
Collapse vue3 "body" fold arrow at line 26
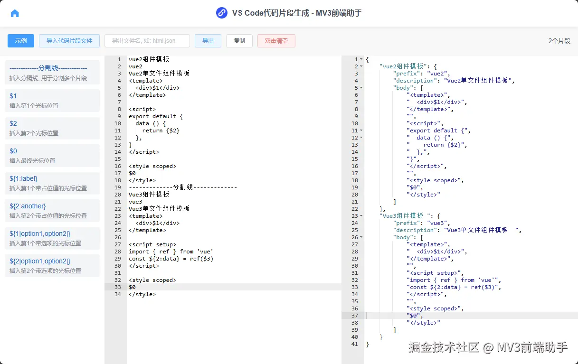point(361,237)
